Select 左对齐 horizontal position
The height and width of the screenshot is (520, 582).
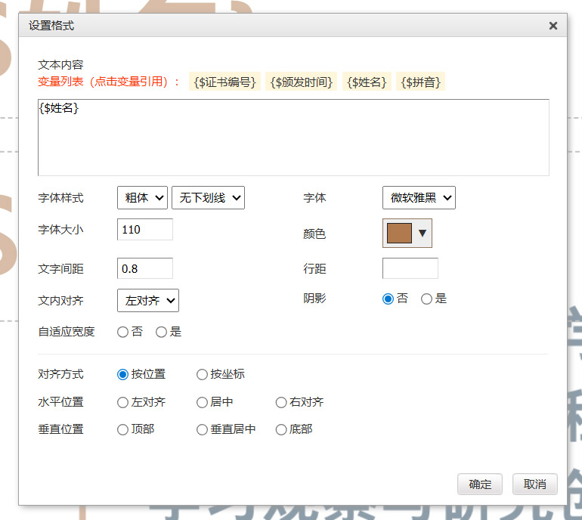(123, 402)
